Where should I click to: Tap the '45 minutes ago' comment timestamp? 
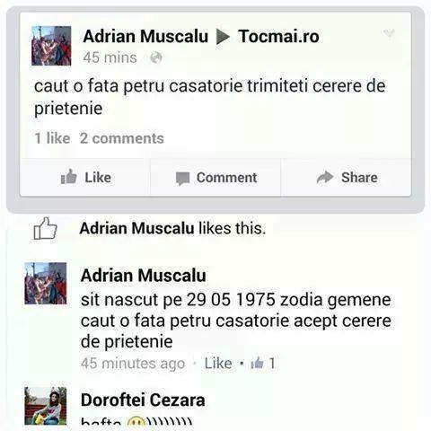coord(133,364)
